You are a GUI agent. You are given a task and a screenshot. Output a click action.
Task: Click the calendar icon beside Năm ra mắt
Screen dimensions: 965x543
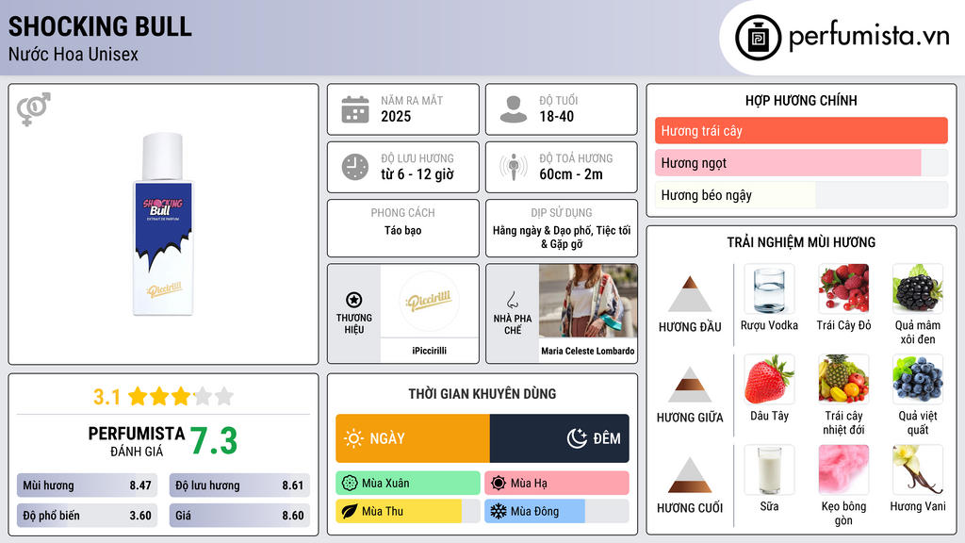pos(355,109)
